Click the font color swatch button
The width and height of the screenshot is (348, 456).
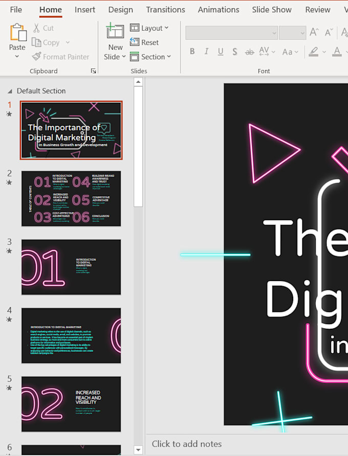pyautogui.click(x=337, y=52)
